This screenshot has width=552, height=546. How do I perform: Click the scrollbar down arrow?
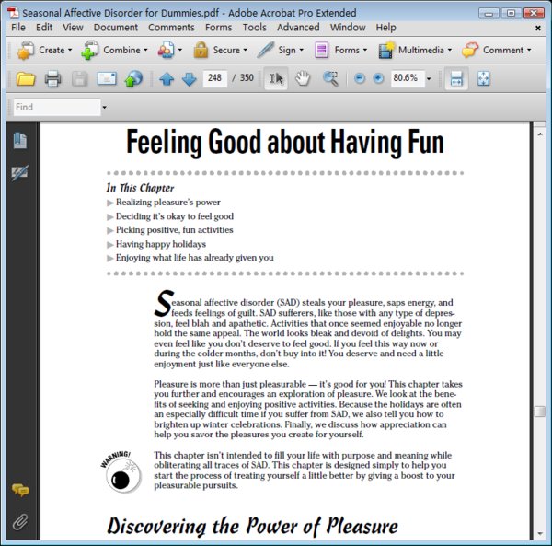pos(540,534)
